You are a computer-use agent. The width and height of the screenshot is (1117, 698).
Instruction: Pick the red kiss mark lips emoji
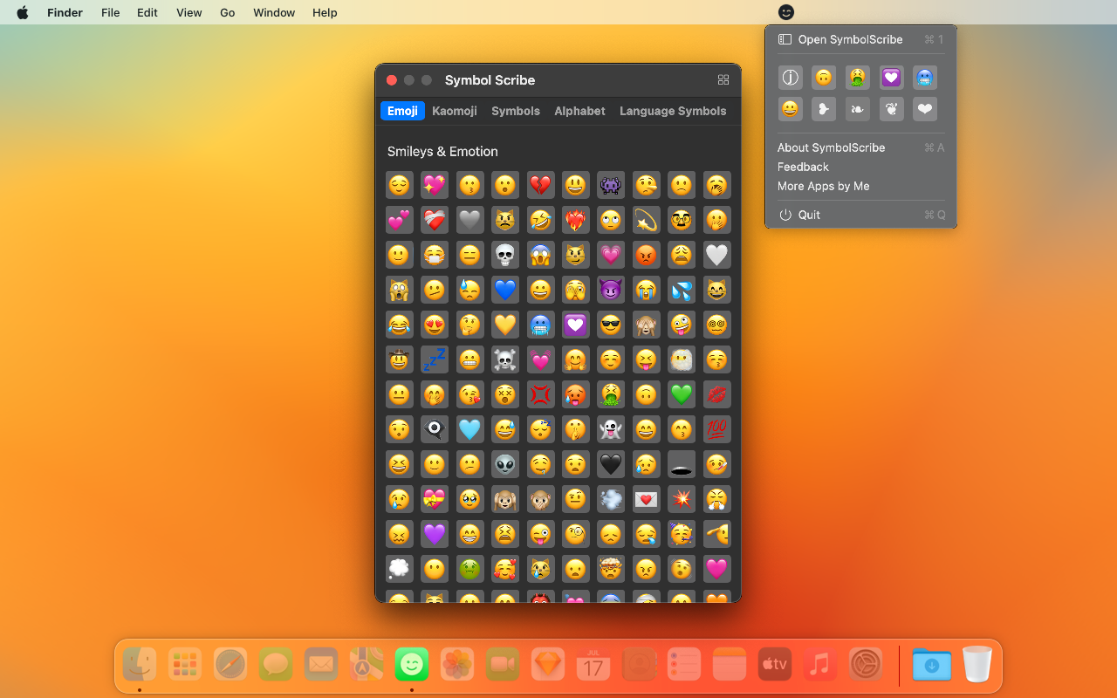point(716,394)
